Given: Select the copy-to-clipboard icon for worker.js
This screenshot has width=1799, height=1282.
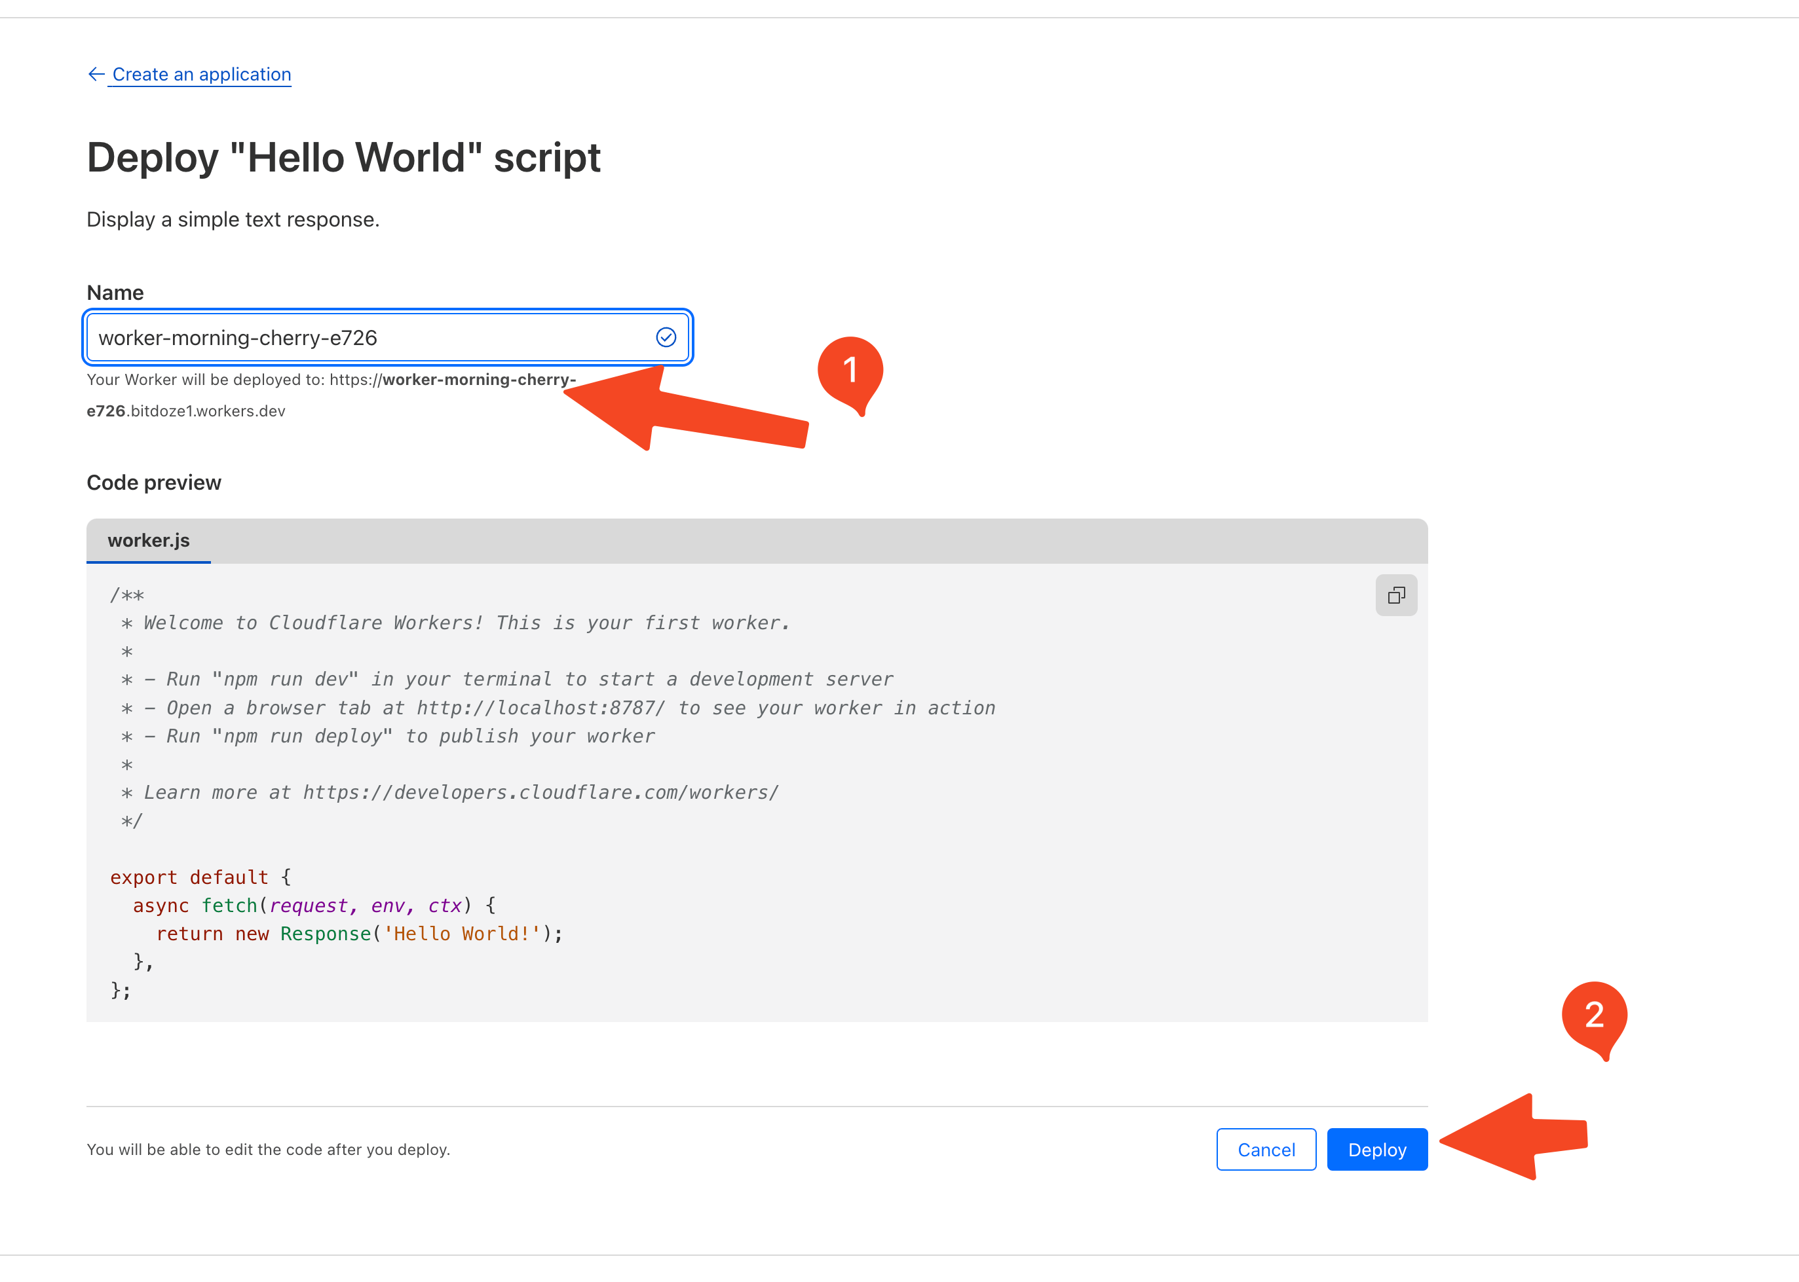Looking at the screenshot, I should (x=1396, y=595).
